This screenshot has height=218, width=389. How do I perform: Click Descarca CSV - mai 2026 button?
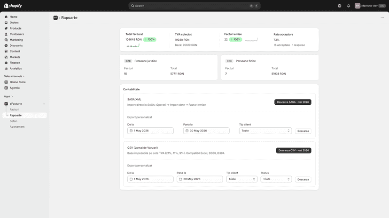pos(294,151)
